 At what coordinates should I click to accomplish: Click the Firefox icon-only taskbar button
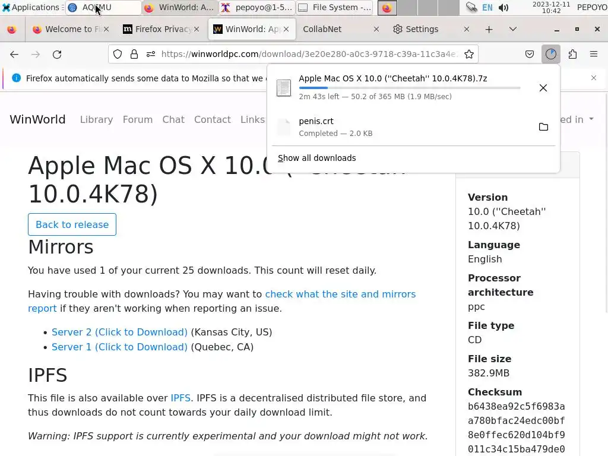387,8
